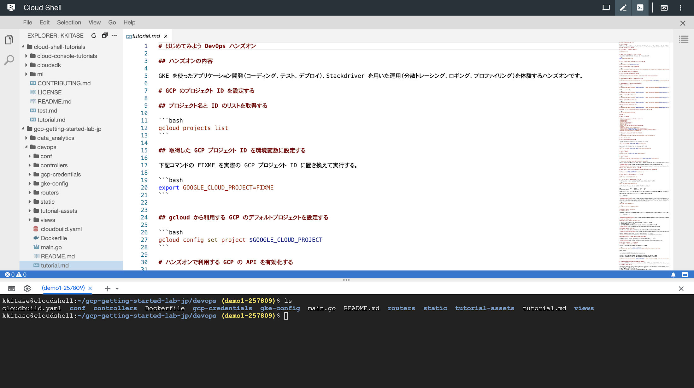Expand the cloudsdk folder

(x=26, y=65)
